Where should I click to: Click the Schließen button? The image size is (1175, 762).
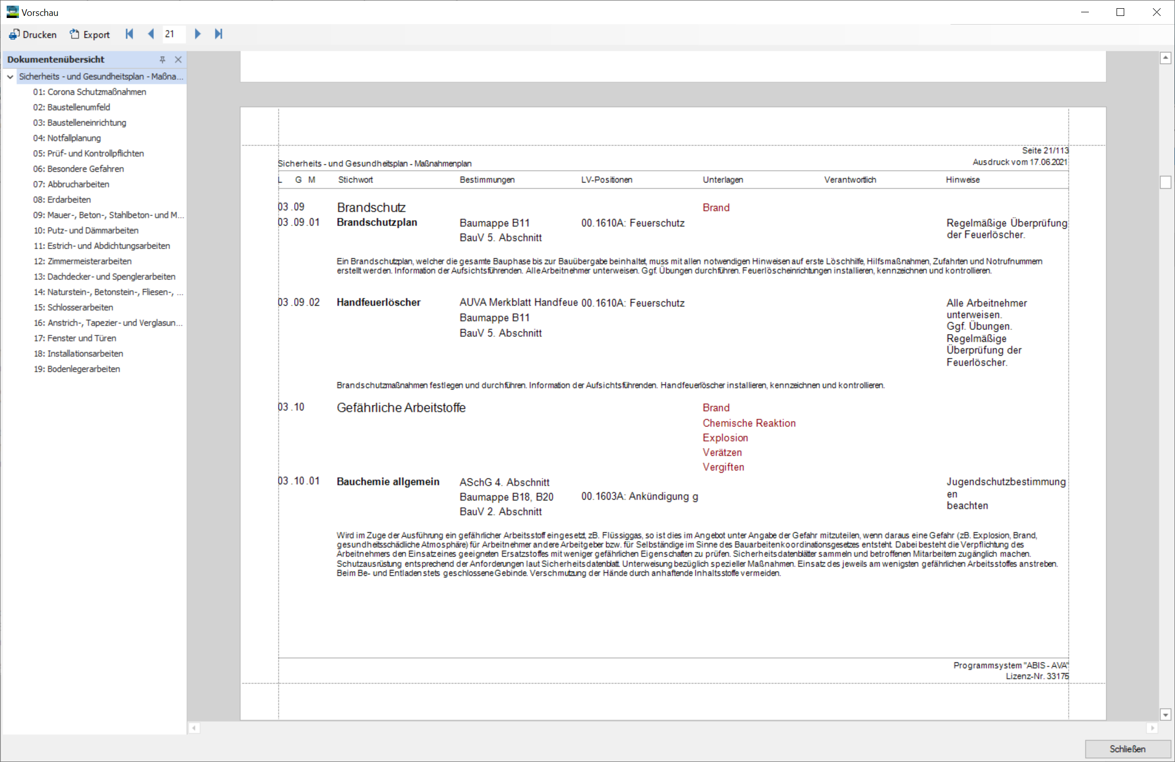click(x=1127, y=749)
